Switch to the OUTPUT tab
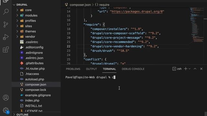The image size is (207, 116). click(91, 69)
